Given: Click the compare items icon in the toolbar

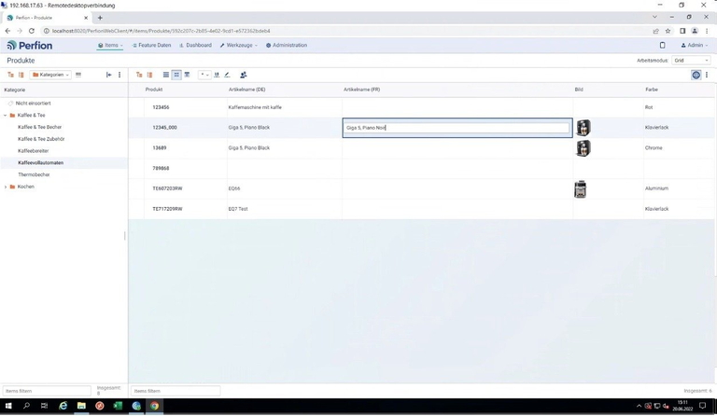Looking at the screenshot, I should pyautogui.click(x=217, y=75).
